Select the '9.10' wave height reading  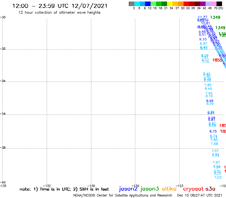tap(203, 39)
